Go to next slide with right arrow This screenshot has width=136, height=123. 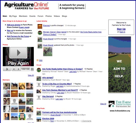coord(18,69)
